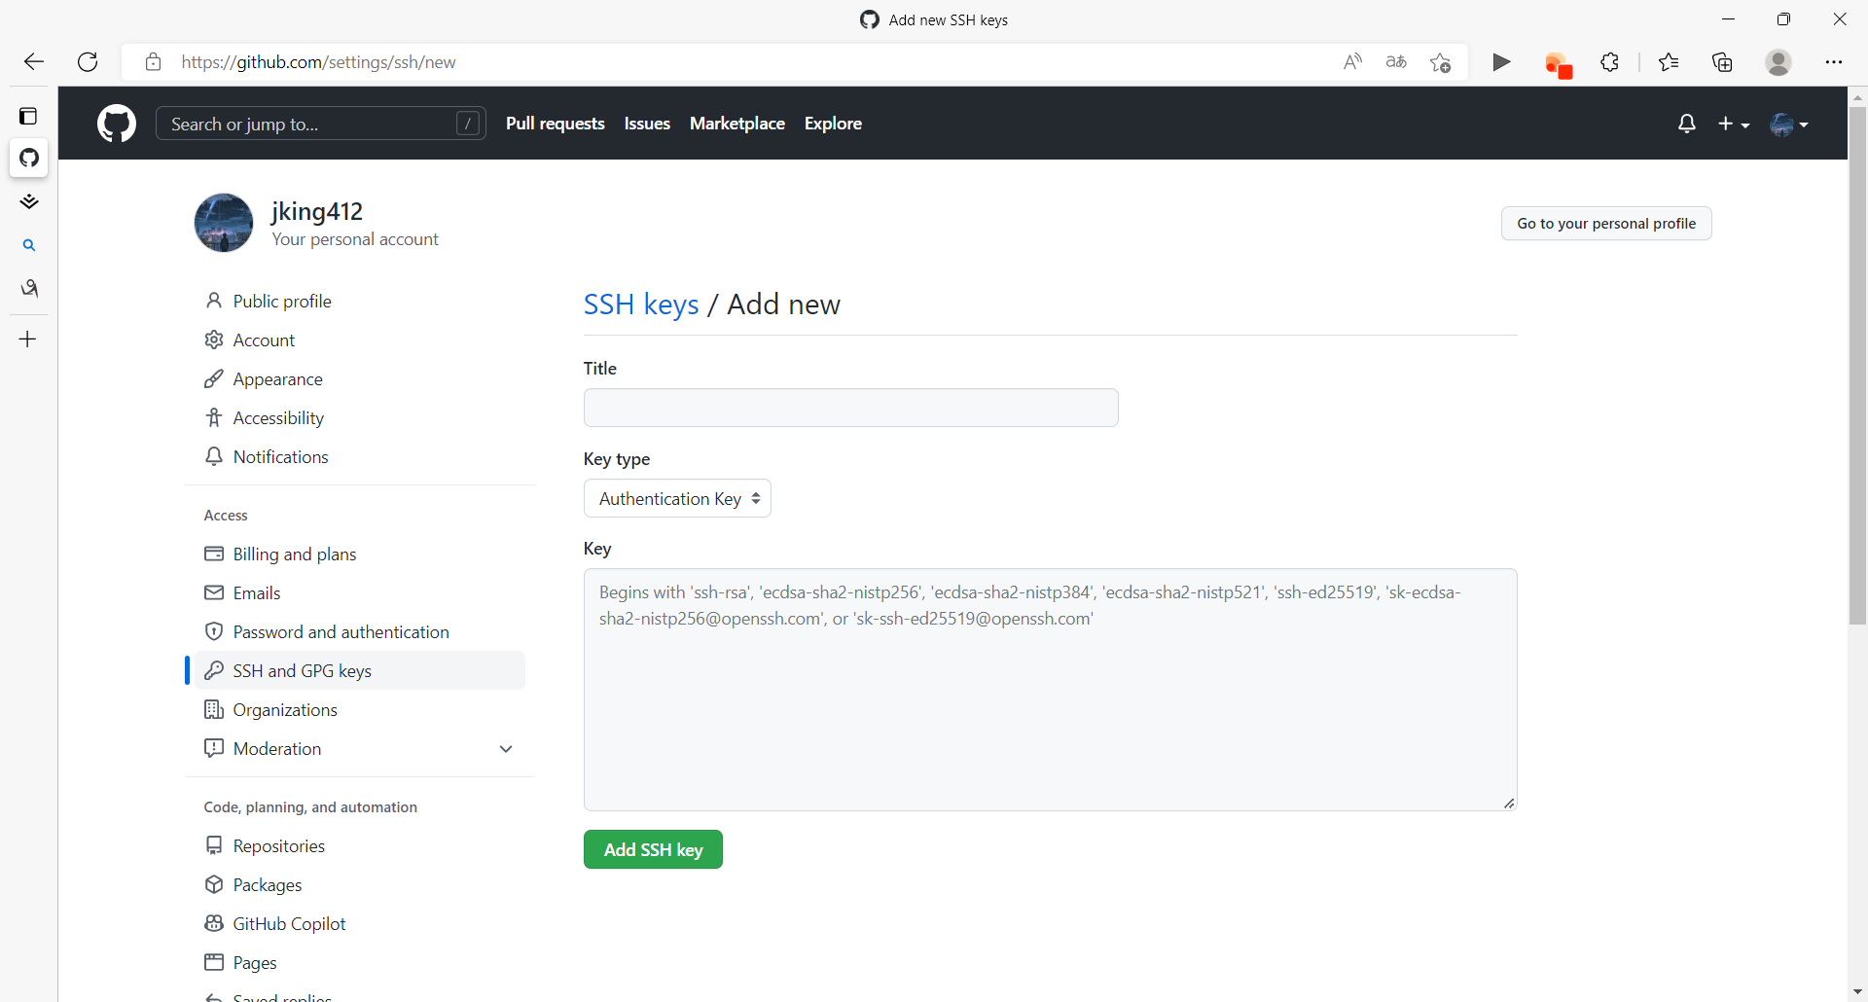Focus the Title input field
Viewport: 1868px width, 1002px height.
[851, 408]
